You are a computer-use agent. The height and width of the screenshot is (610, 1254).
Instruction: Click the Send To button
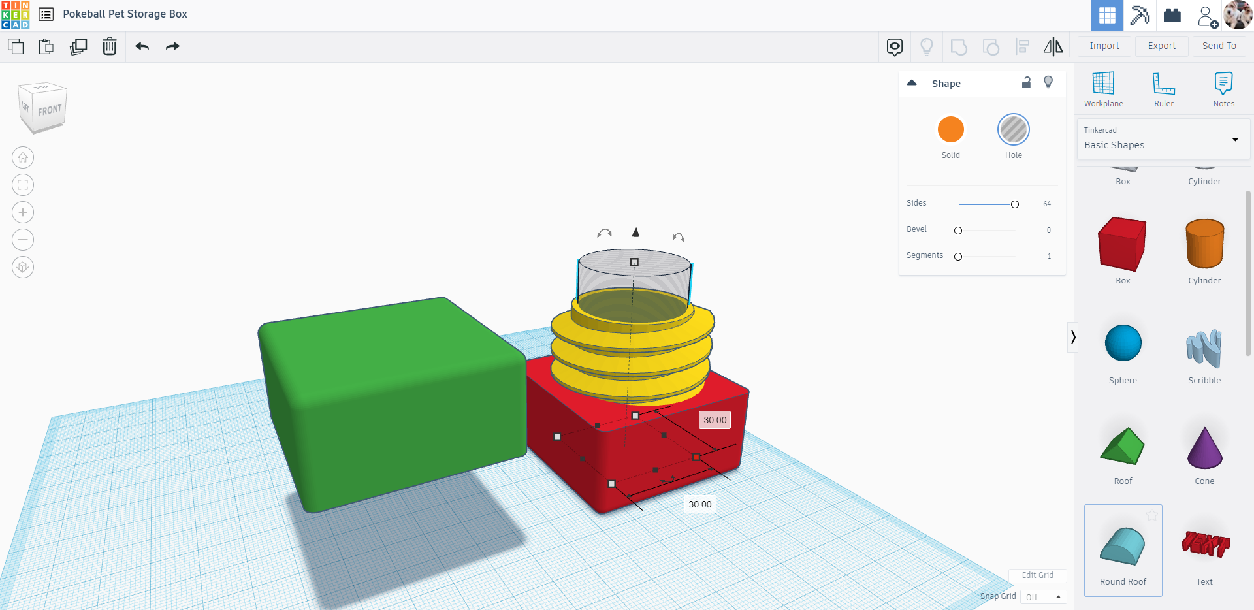point(1219,46)
